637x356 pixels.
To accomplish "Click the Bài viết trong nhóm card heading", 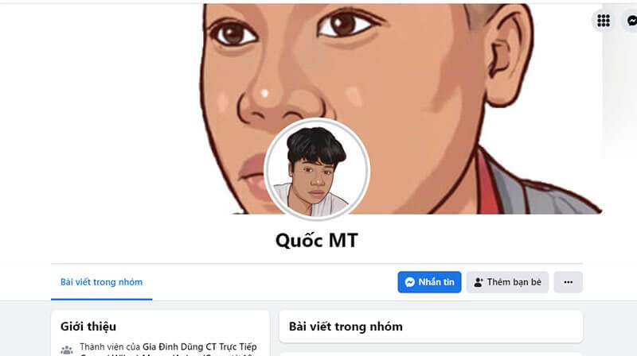I will coord(346,327).
